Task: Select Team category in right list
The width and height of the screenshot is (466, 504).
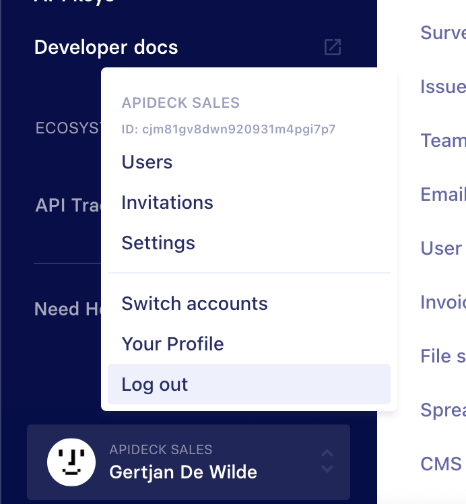Action: 443,140
